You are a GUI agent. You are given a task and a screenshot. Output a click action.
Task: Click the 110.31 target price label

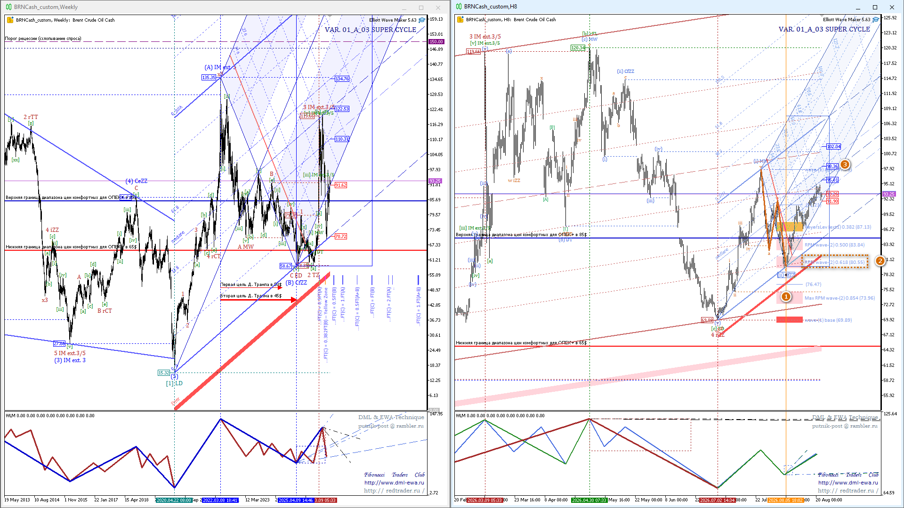coord(342,139)
